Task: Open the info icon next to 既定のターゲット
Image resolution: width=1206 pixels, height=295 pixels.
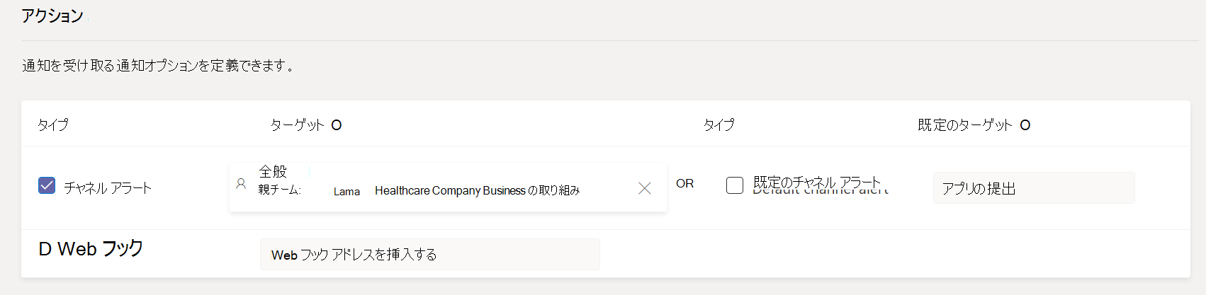Action: 1025,125
